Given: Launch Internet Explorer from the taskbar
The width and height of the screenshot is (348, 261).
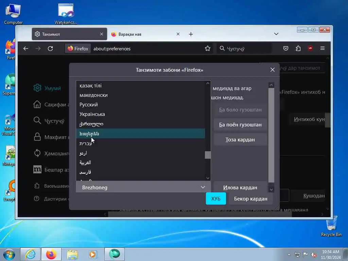Looking at the screenshot, I should [30, 254].
